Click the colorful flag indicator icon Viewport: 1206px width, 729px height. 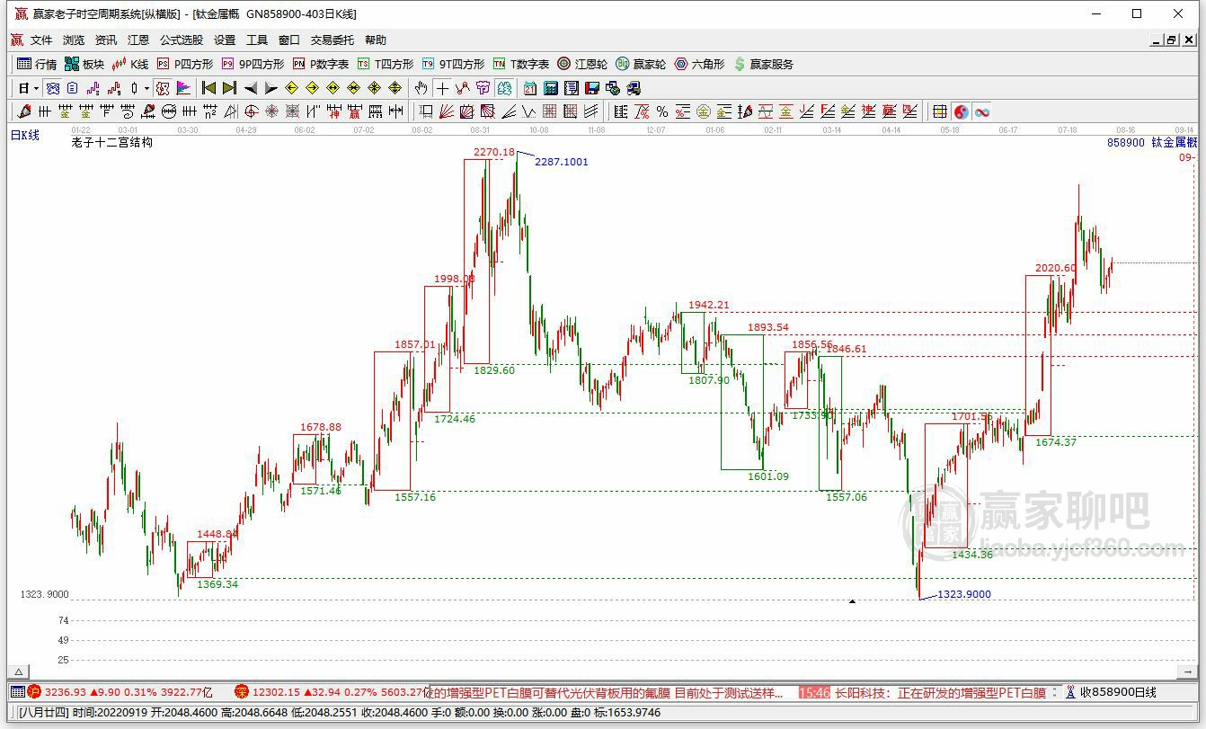[183, 88]
